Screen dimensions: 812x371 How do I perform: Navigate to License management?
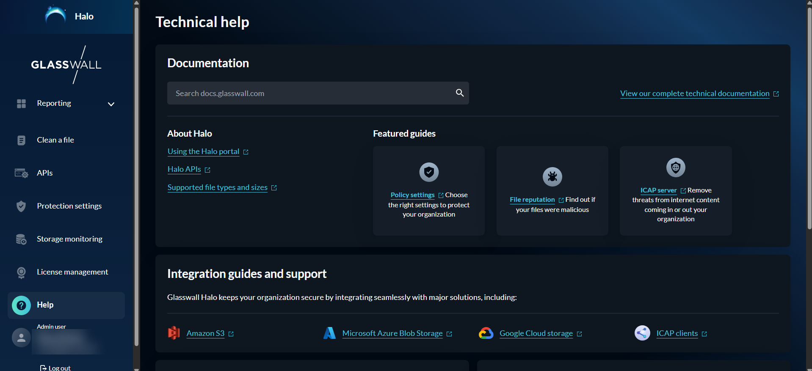(x=72, y=272)
